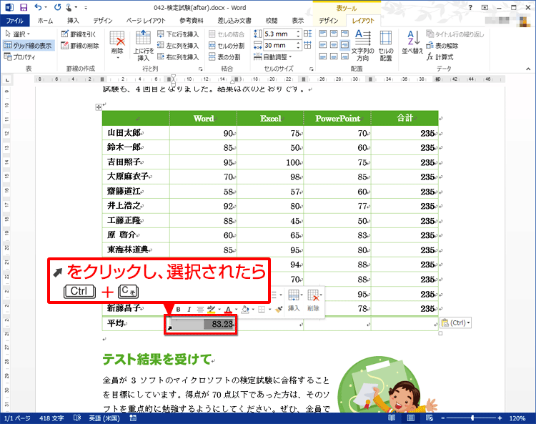Open the ファイル (File) tab
Image resolution: width=536 pixels, height=424 pixels.
click(15, 21)
